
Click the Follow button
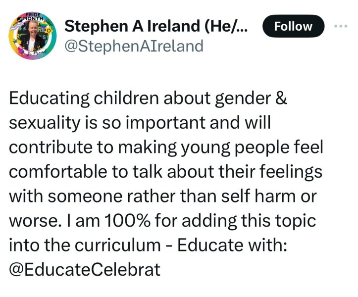(x=293, y=26)
